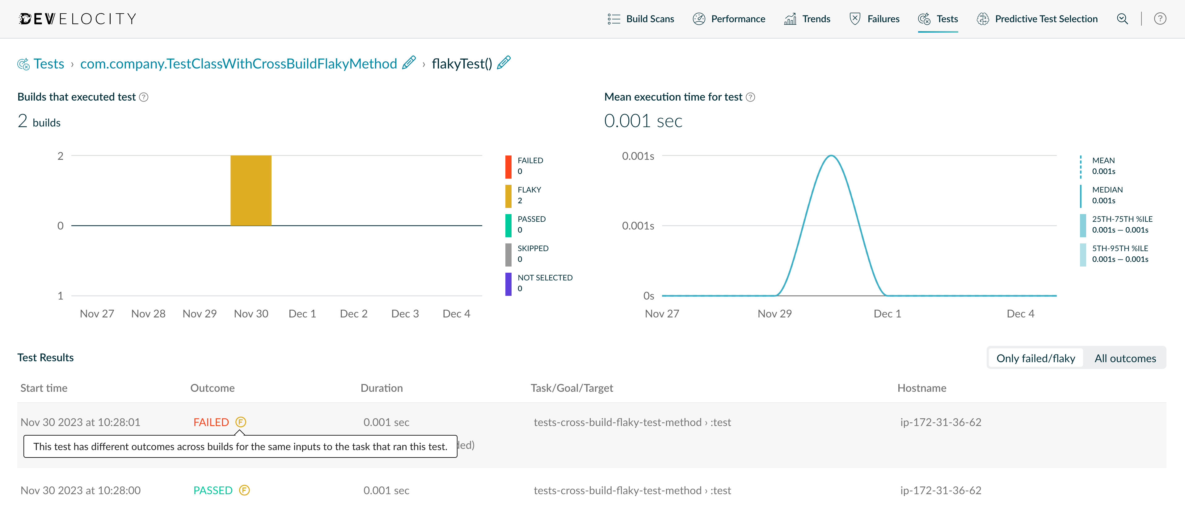Click help icon beside Mean execution time

point(750,97)
